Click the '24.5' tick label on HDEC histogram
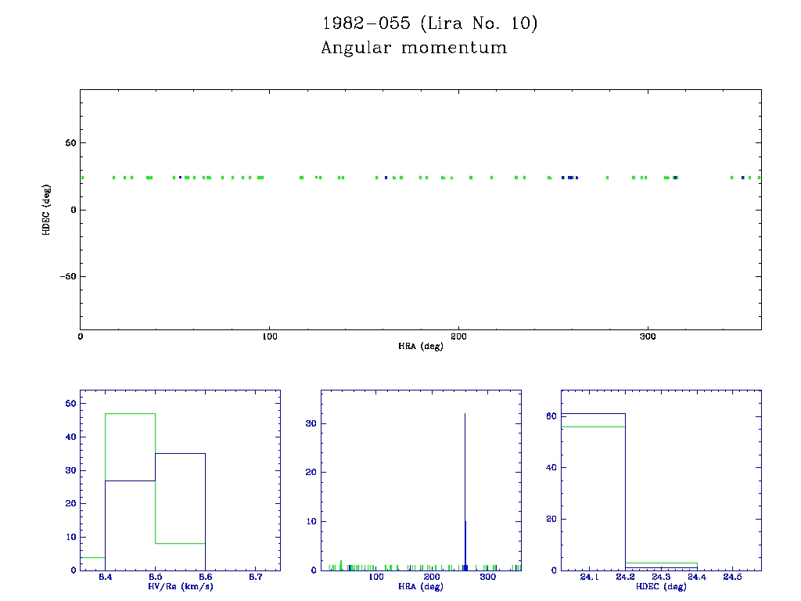Viewport: 801px width, 601px height. click(733, 578)
